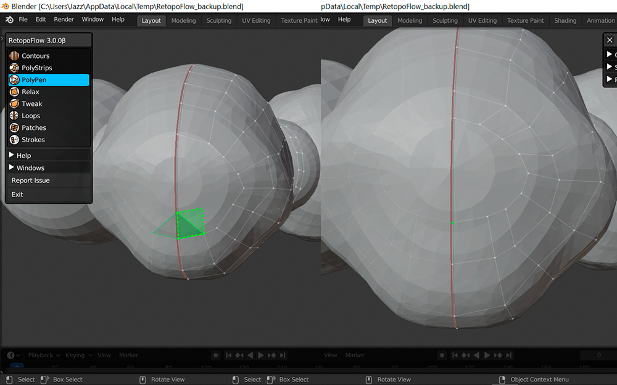Activate the Tweak tool

[49, 103]
